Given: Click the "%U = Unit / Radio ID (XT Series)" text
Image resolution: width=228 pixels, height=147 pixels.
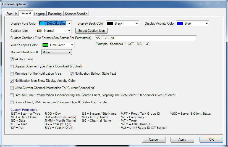Looking at the screenshot, I should [144, 128].
